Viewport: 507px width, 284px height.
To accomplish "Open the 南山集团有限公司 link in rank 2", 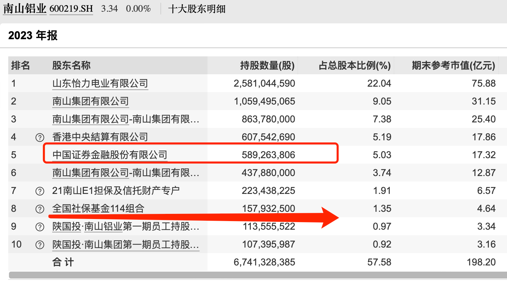I will pos(90,101).
